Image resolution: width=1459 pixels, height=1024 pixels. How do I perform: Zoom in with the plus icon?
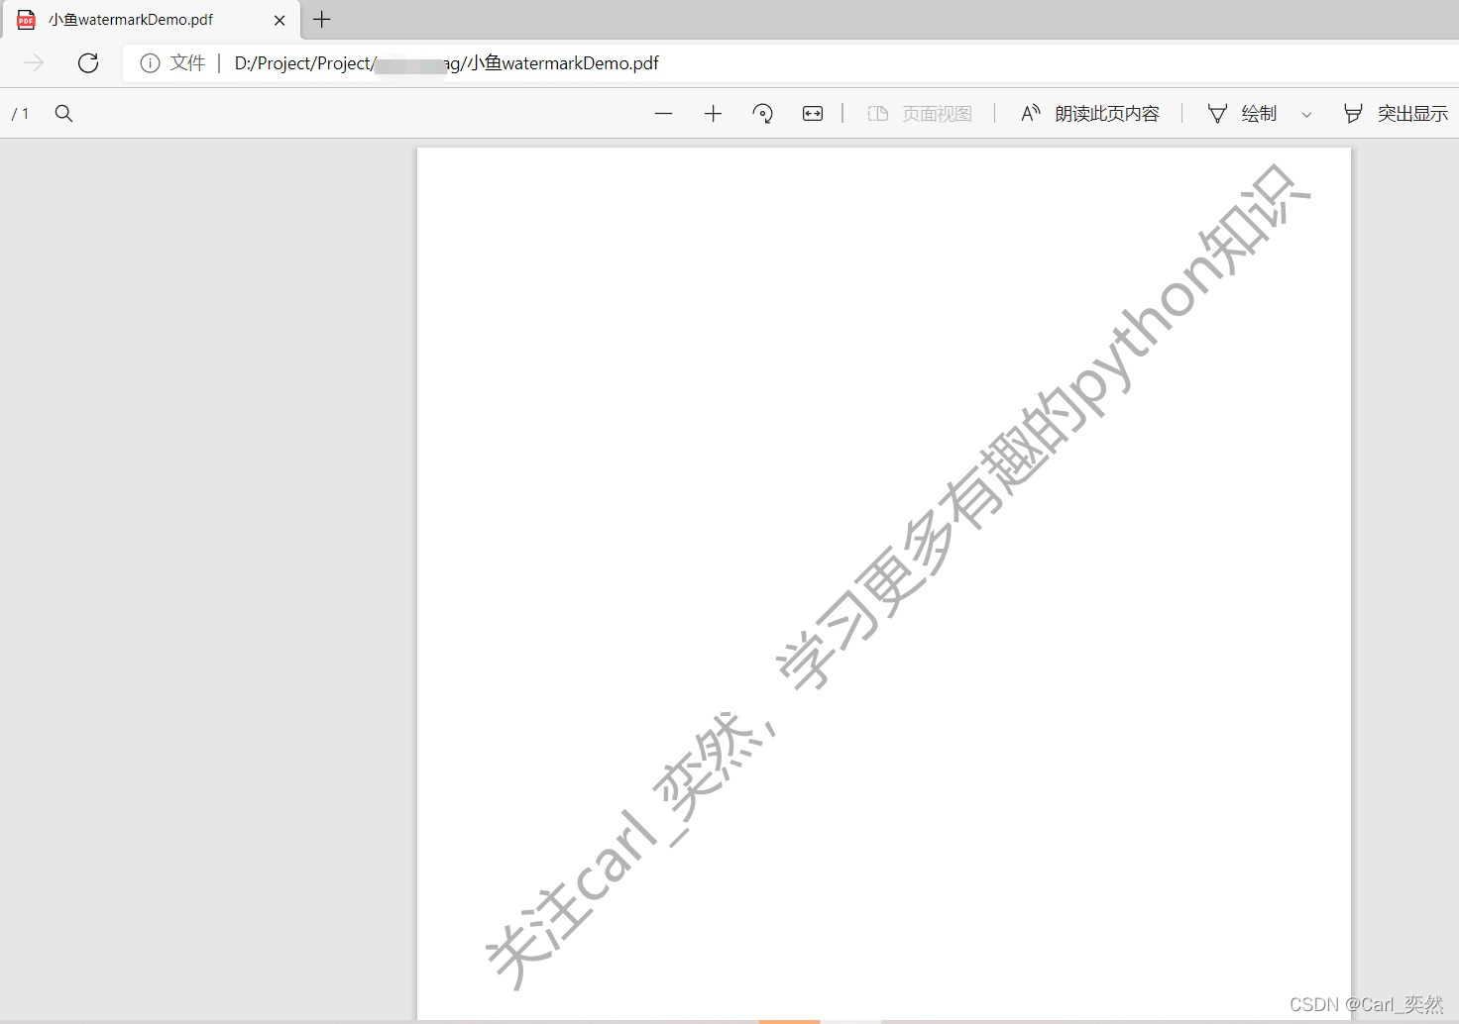(x=713, y=114)
